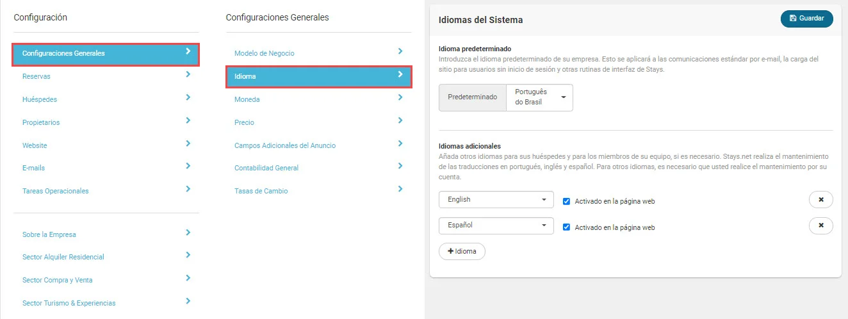The height and width of the screenshot is (319, 848).
Task: Go to the Website configuration section
Action: point(35,145)
